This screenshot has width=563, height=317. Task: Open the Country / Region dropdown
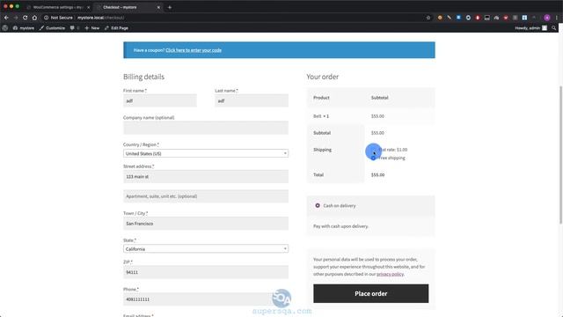206,153
